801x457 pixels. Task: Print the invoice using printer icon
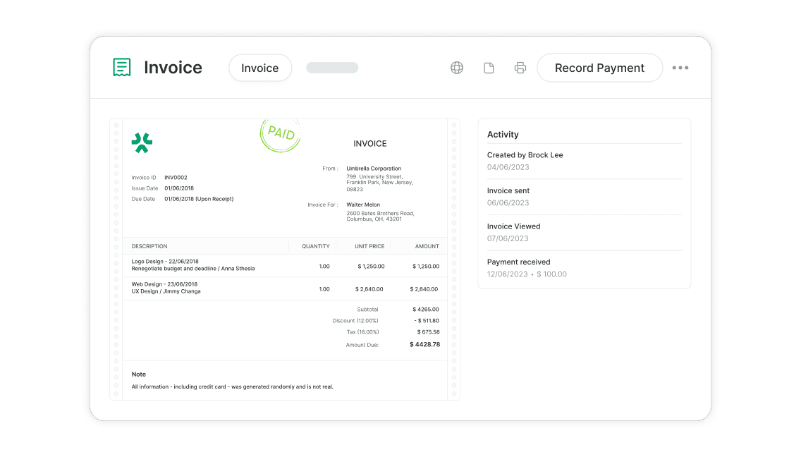[520, 68]
